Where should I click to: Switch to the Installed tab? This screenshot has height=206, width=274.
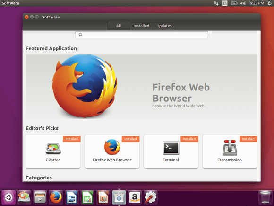point(141,26)
